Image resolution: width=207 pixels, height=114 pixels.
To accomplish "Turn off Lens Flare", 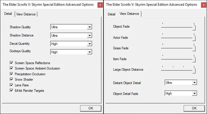I will tap(12, 85).
